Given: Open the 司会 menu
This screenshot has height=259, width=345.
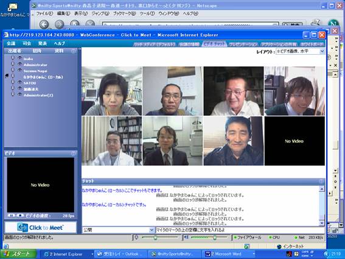Looking at the screenshot, I should coord(27,43).
